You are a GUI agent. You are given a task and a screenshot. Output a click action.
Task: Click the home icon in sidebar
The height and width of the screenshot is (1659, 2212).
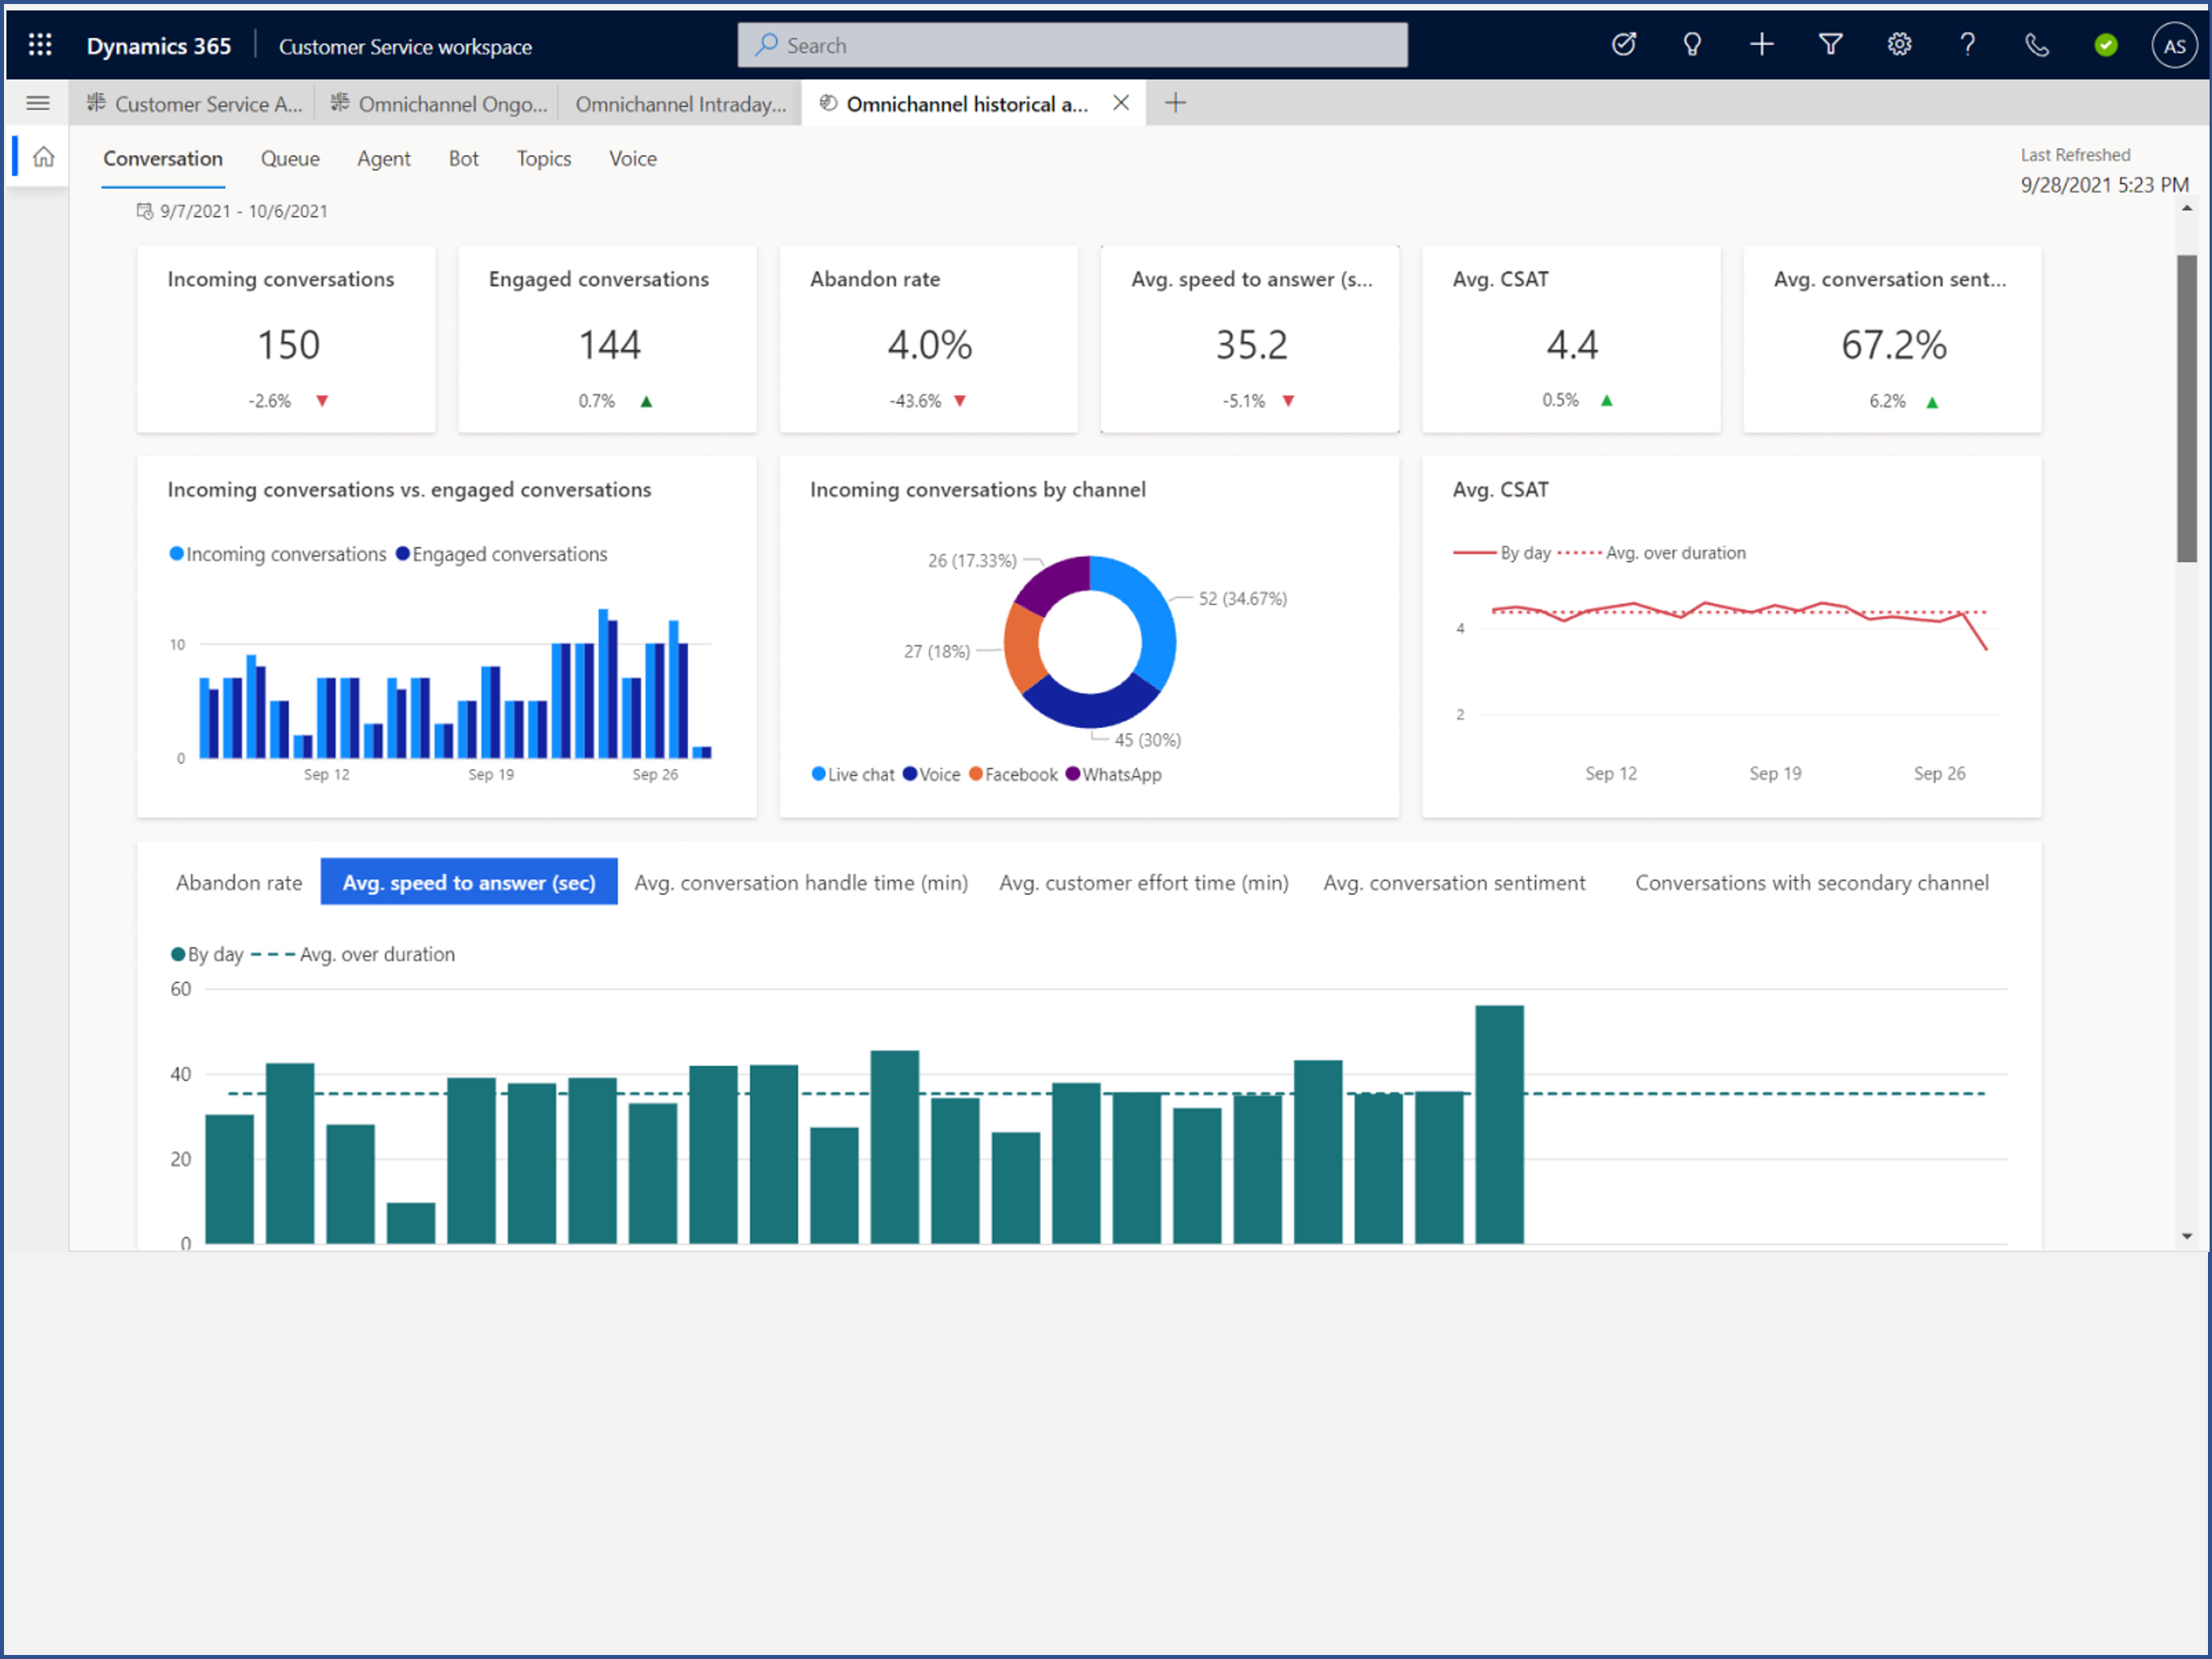click(x=43, y=157)
